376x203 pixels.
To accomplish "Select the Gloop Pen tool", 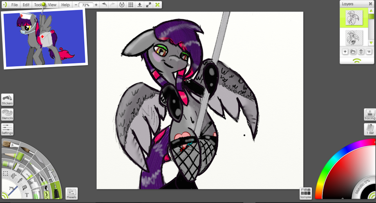I will coord(43,179).
